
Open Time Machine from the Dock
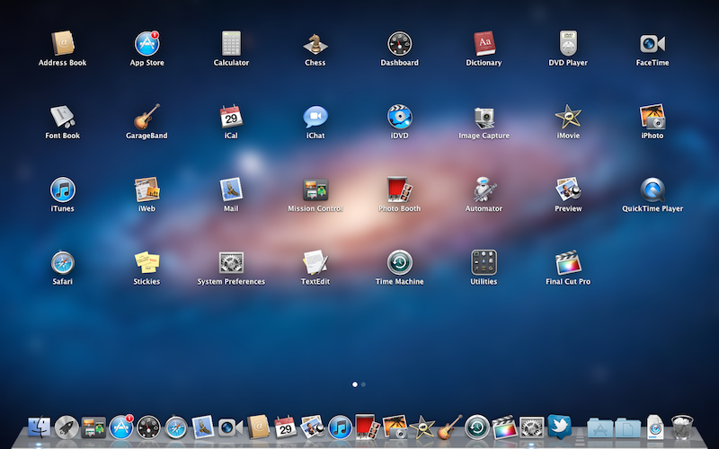point(477,427)
